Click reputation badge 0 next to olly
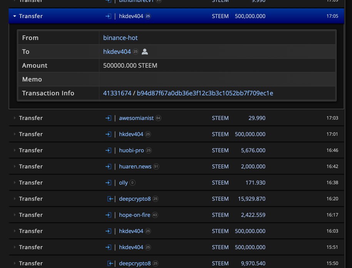This screenshot has width=352, height=268. 132,182
